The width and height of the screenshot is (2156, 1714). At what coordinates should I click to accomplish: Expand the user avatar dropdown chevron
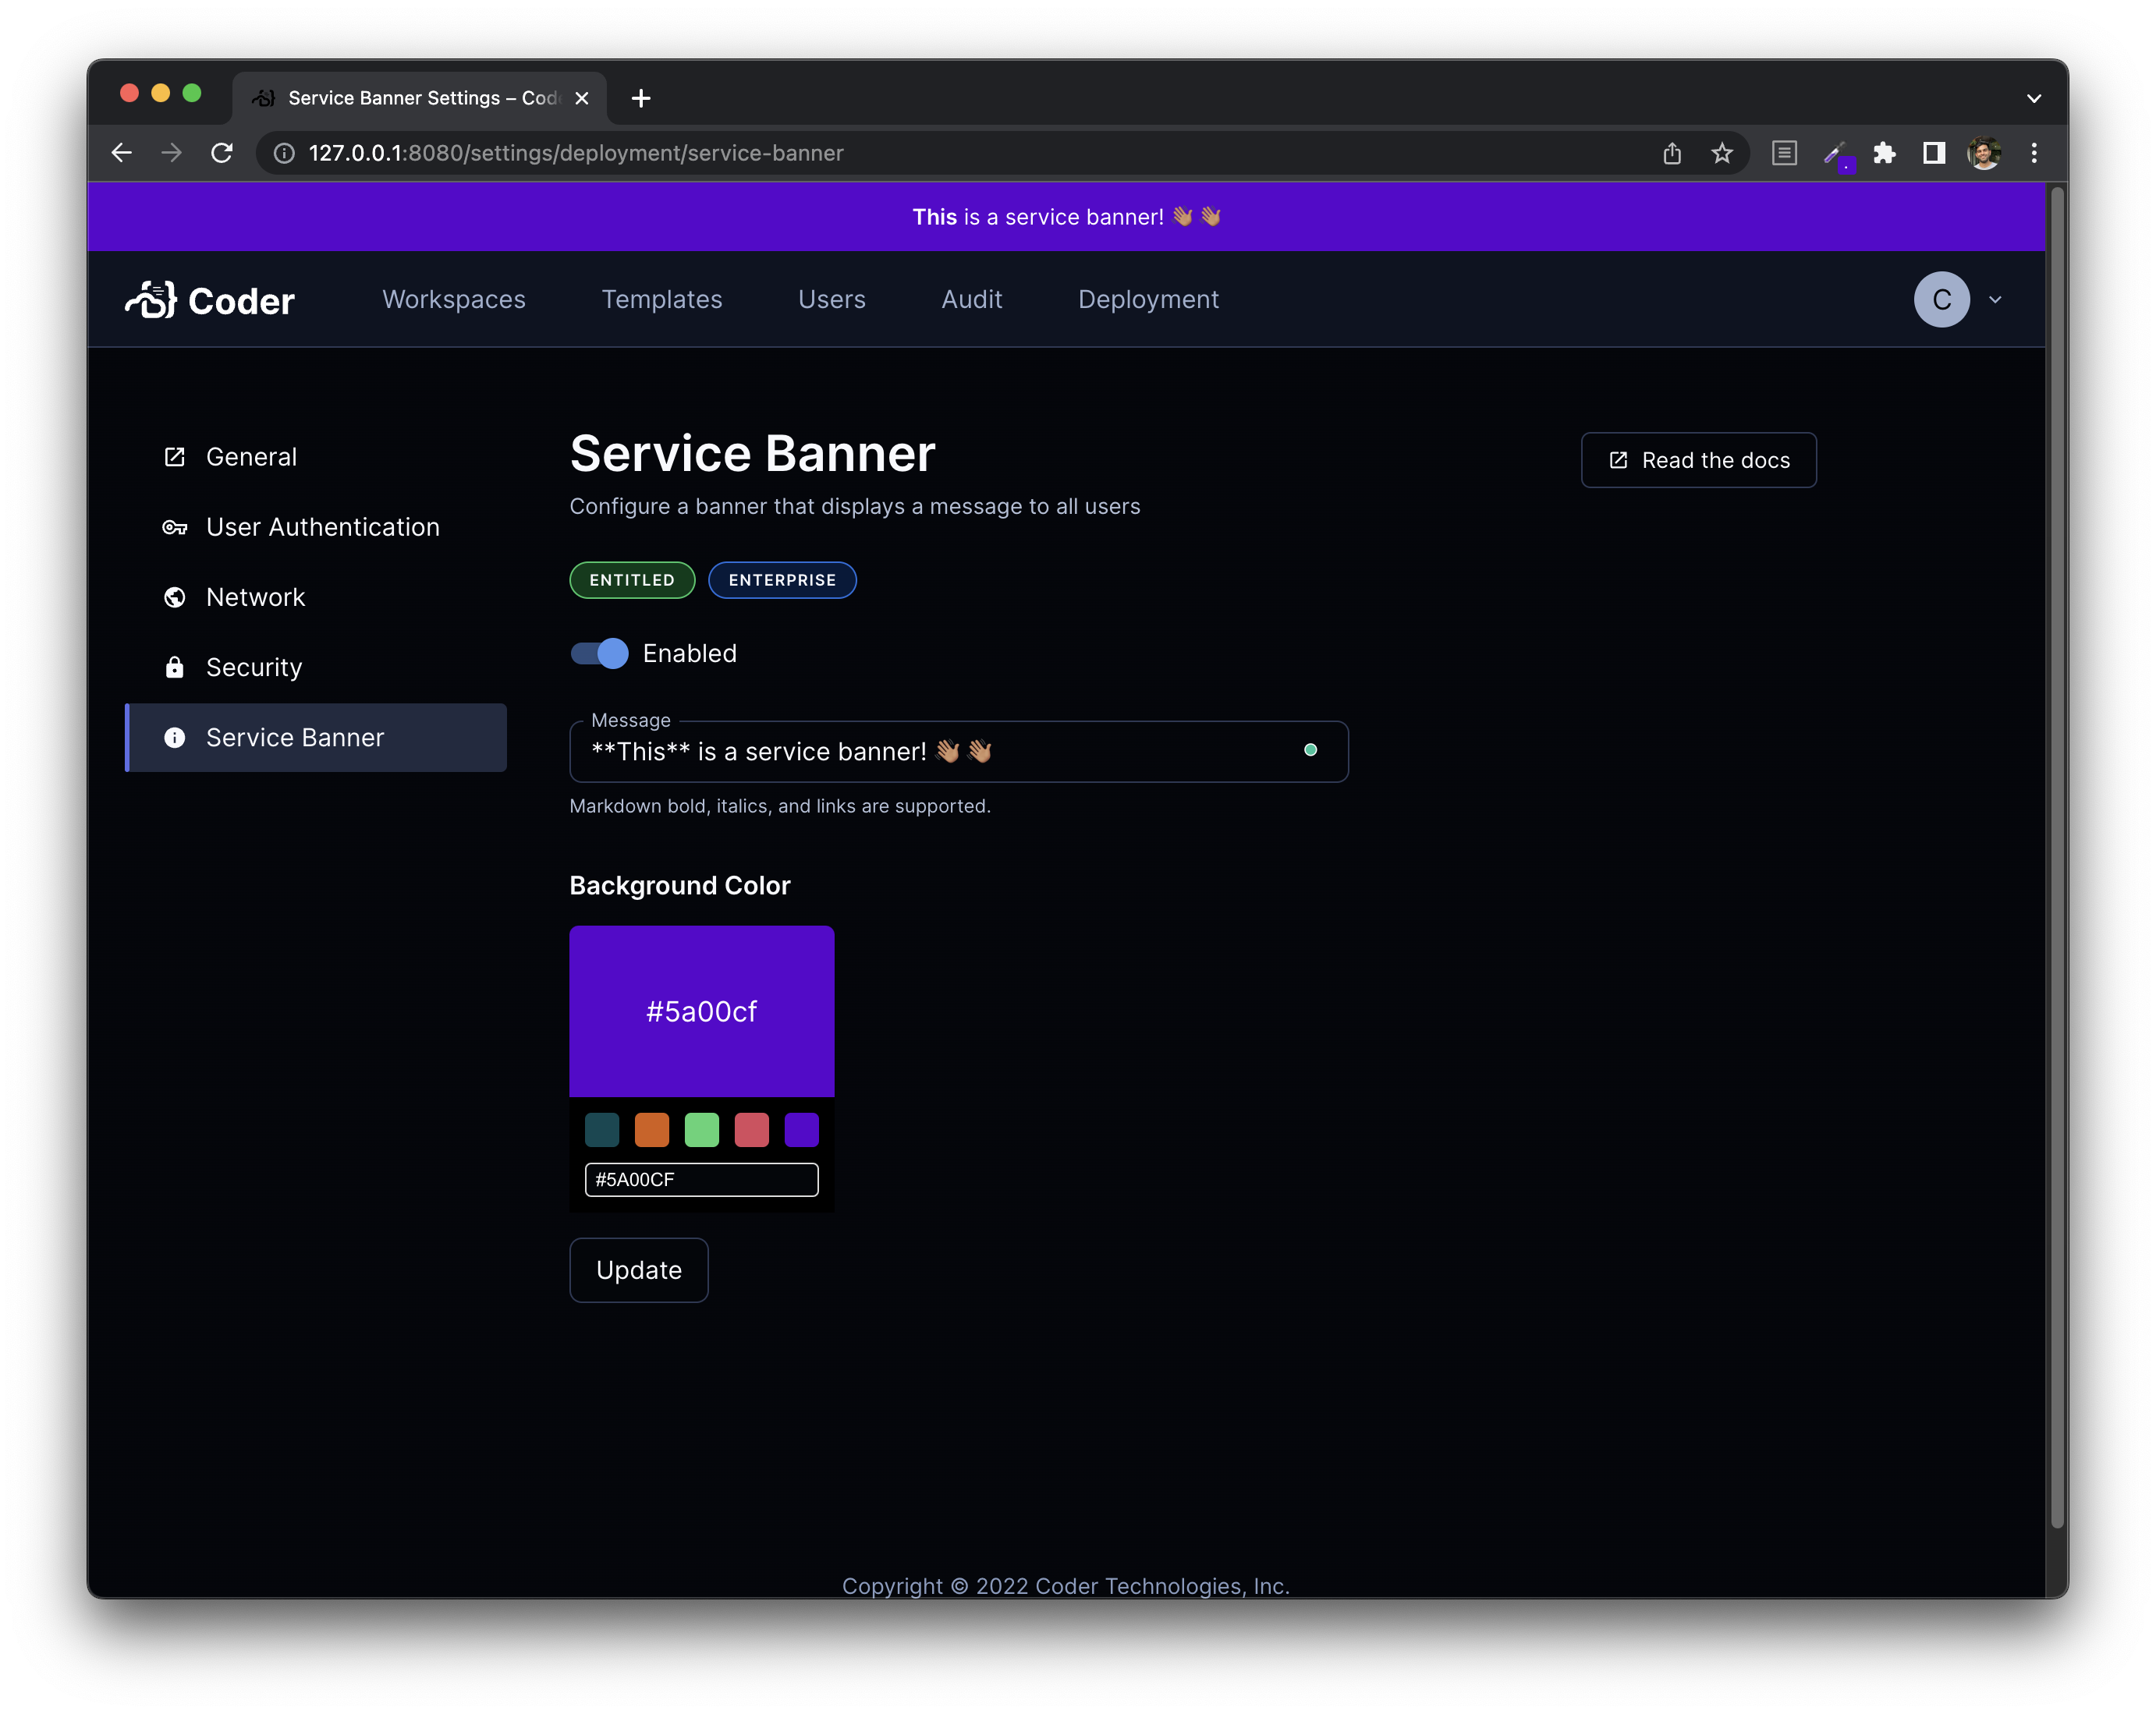(1995, 299)
